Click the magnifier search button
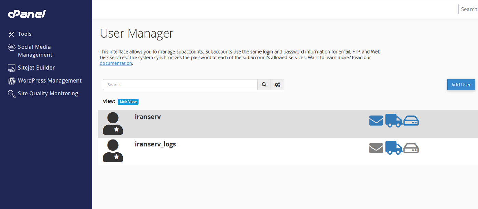This screenshot has width=478, height=209. point(264,85)
